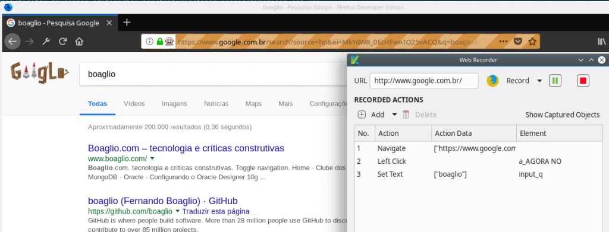This screenshot has height=232, width=609.
Task: Click Traduzir esta página link
Action: click(x=215, y=211)
